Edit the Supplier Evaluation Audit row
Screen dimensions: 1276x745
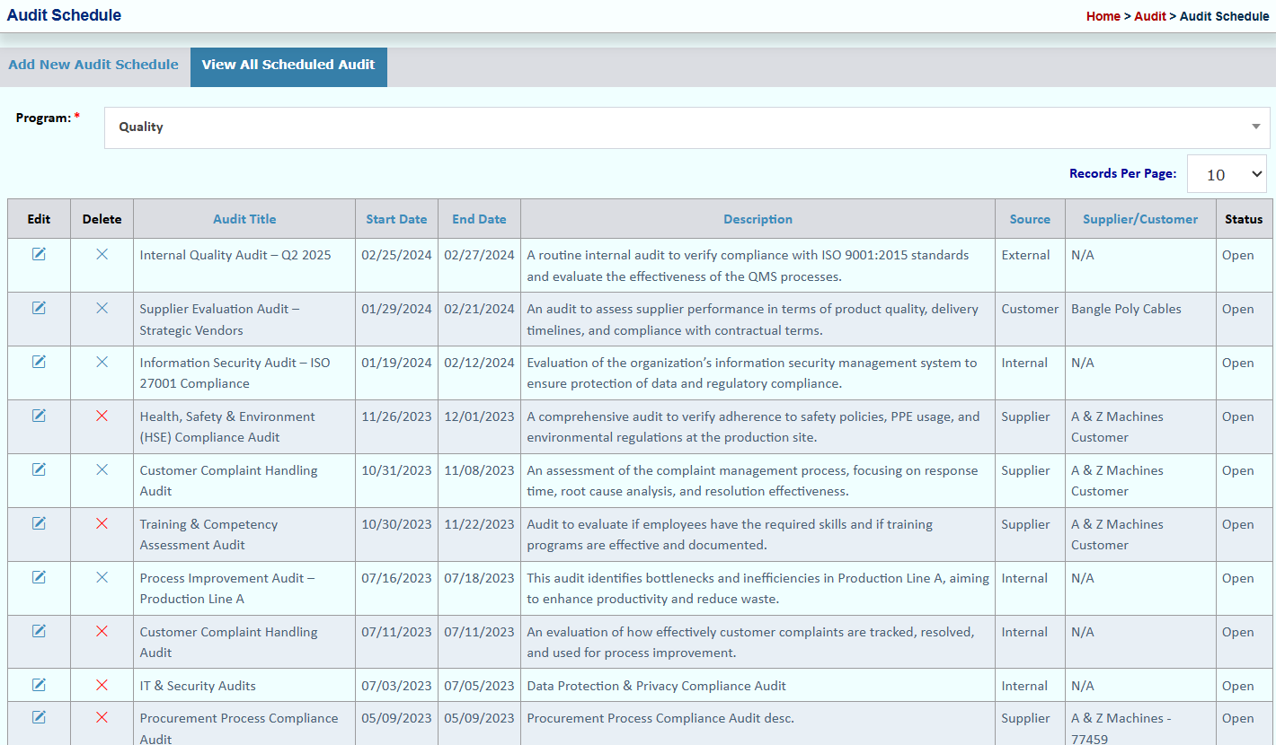pos(39,308)
